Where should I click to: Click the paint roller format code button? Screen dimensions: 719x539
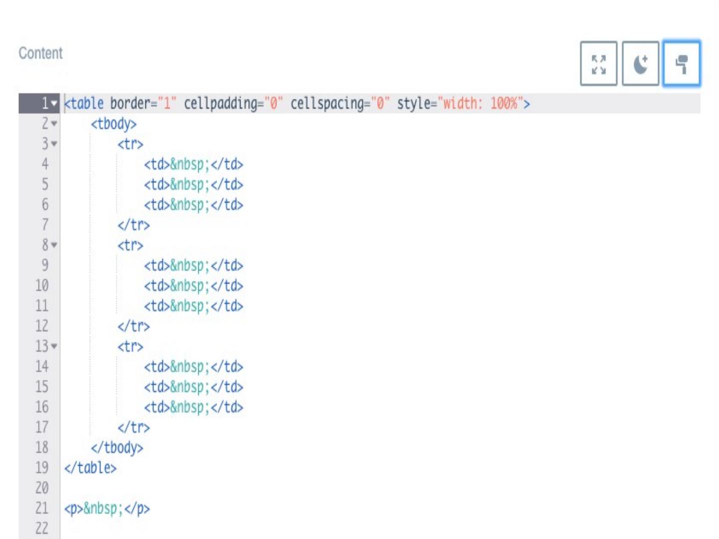pyautogui.click(x=682, y=64)
